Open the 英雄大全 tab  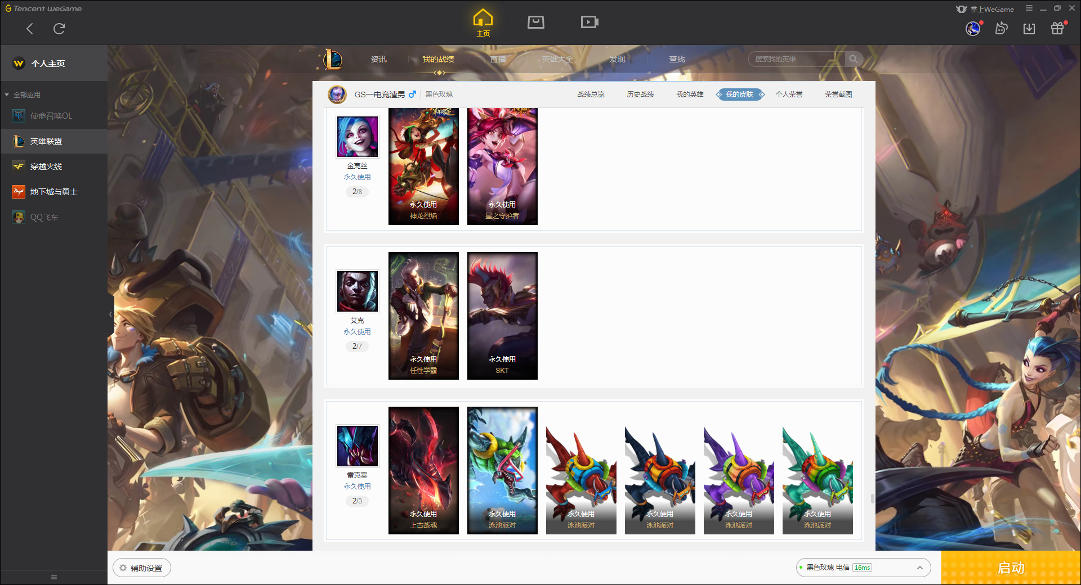pos(557,59)
